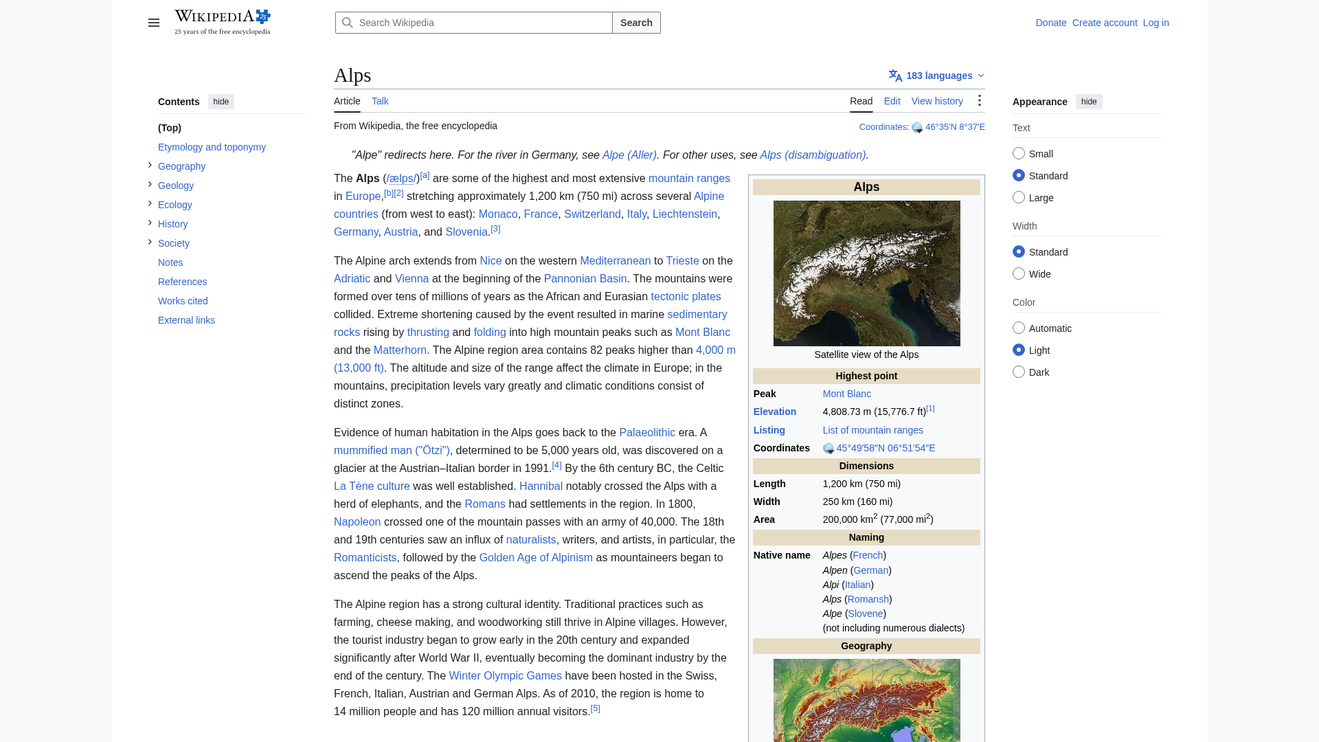This screenshot has height=742, width=1319.
Task: Open the pronunciation /ælps/ link
Action: pyautogui.click(x=401, y=179)
